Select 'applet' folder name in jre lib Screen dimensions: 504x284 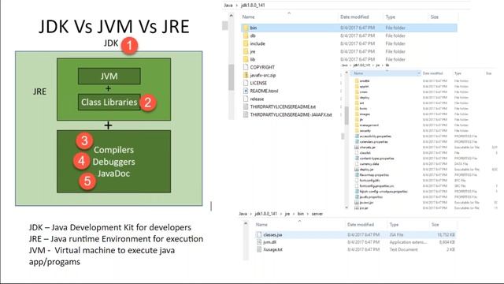(x=364, y=87)
